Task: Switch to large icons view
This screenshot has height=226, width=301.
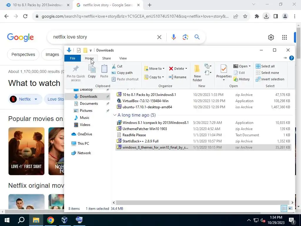Action: click(x=290, y=209)
